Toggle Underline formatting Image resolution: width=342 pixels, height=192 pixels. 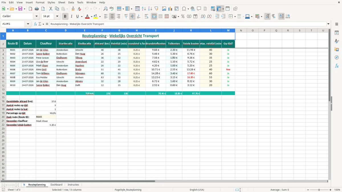77,16
